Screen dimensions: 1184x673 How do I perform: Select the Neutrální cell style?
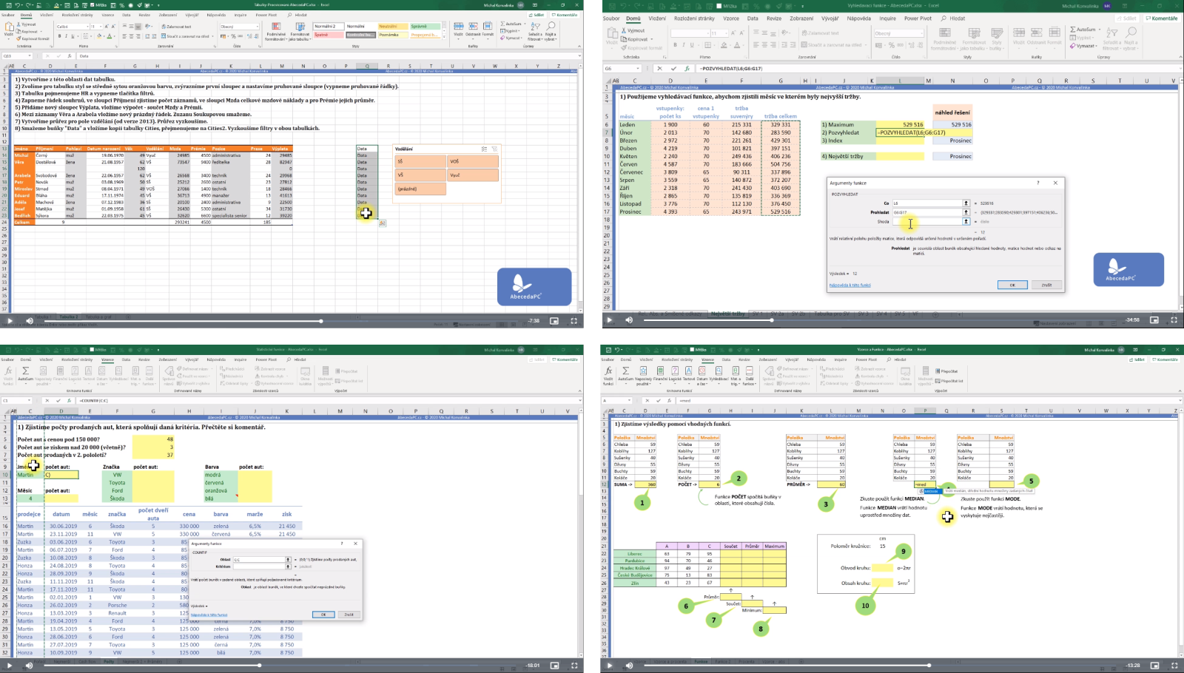click(392, 27)
